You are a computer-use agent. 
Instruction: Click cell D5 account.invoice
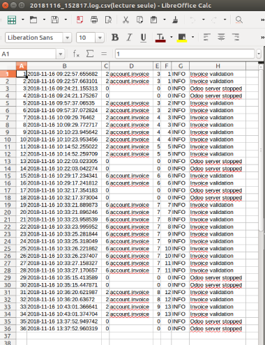(131, 103)
